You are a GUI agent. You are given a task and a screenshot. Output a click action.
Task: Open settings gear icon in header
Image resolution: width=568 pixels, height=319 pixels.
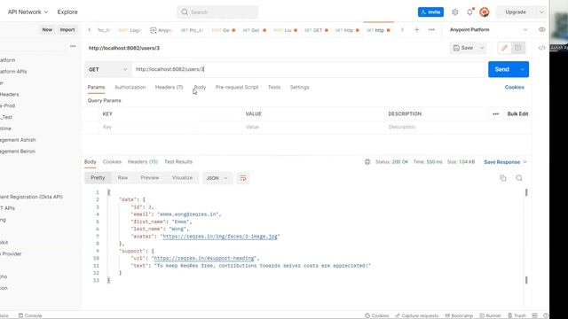tap(455, 12)
